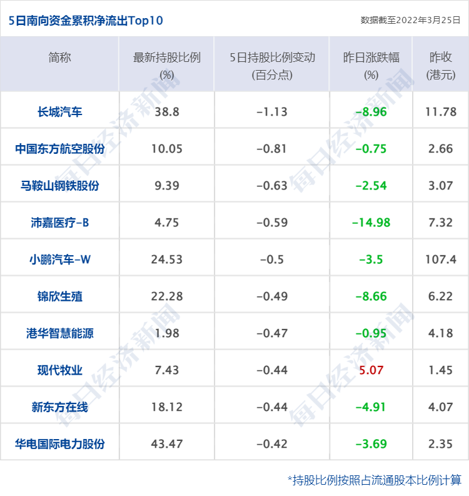Click holding ratio value 43.47
Screen dimensions: 469x496
click(167, 444)
